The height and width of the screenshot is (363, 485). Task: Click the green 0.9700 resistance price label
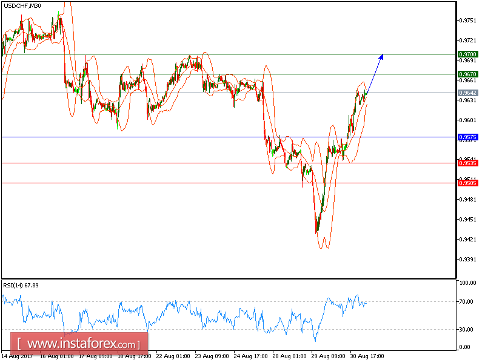(x=467, y=53)
